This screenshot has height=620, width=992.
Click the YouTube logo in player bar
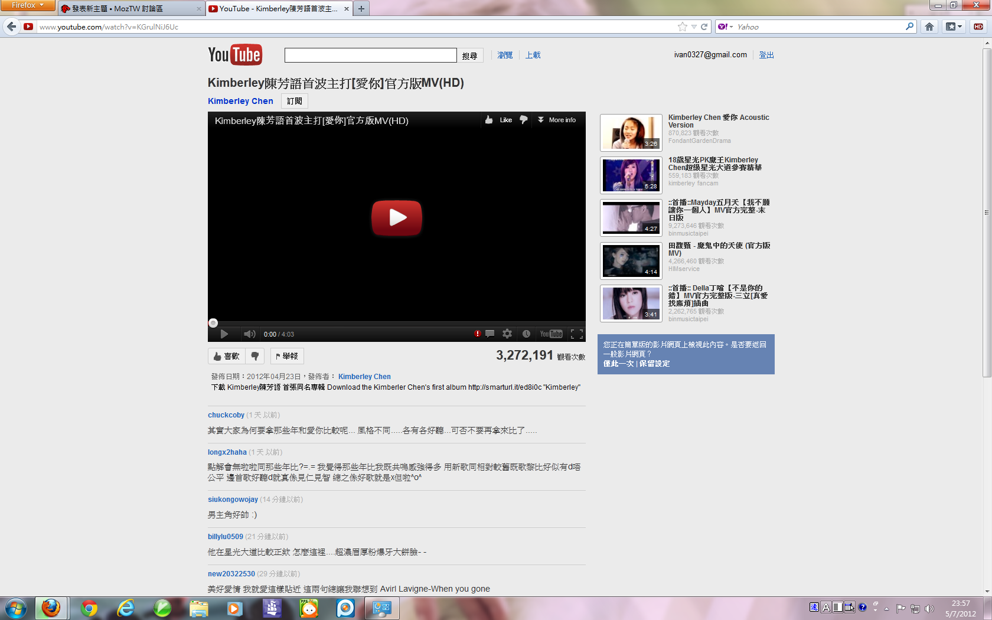551,334
